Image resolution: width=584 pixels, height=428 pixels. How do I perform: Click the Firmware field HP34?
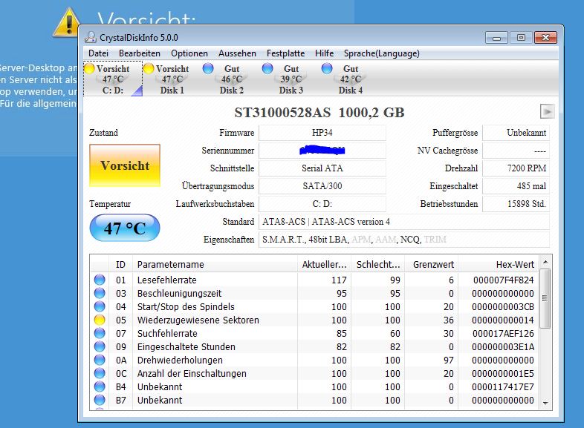coord(322,133)
